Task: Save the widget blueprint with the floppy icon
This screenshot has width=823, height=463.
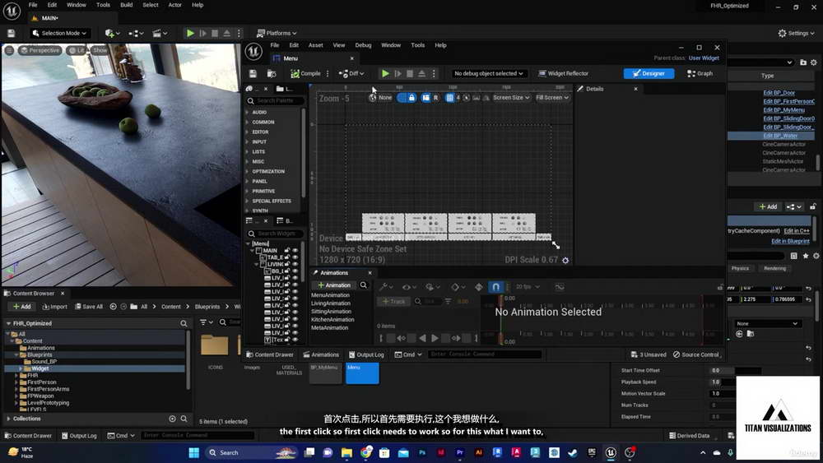Action: coord(253,73)
